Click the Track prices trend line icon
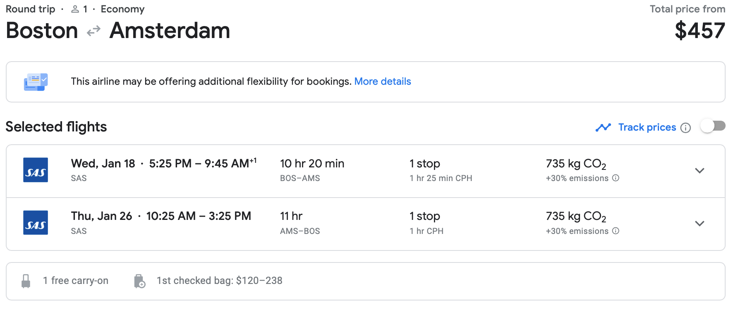 [603, 127]
